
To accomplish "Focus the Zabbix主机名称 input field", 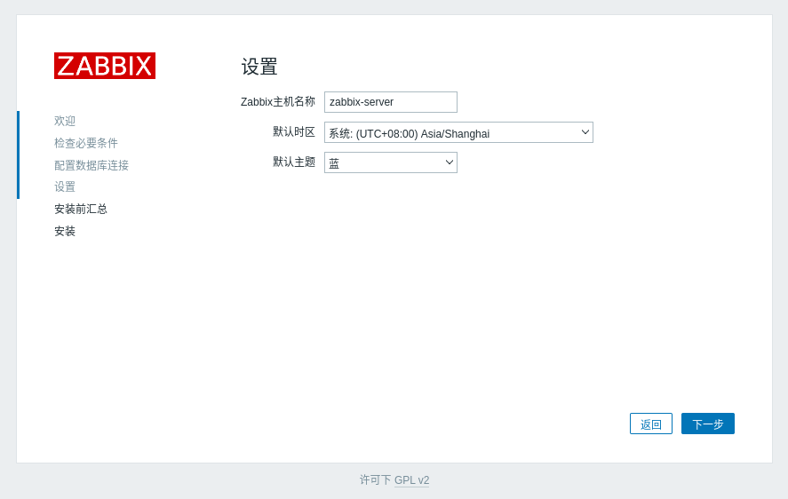I will coord(391,102).
